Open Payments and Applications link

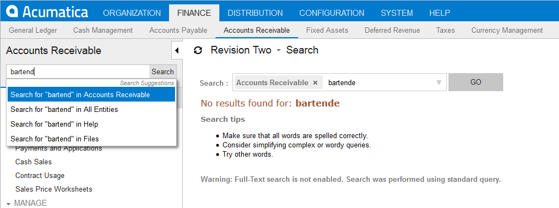(x=59, y=148)
